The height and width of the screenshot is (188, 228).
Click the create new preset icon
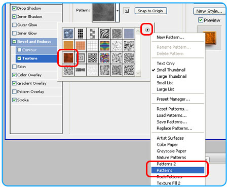(127, 11)
